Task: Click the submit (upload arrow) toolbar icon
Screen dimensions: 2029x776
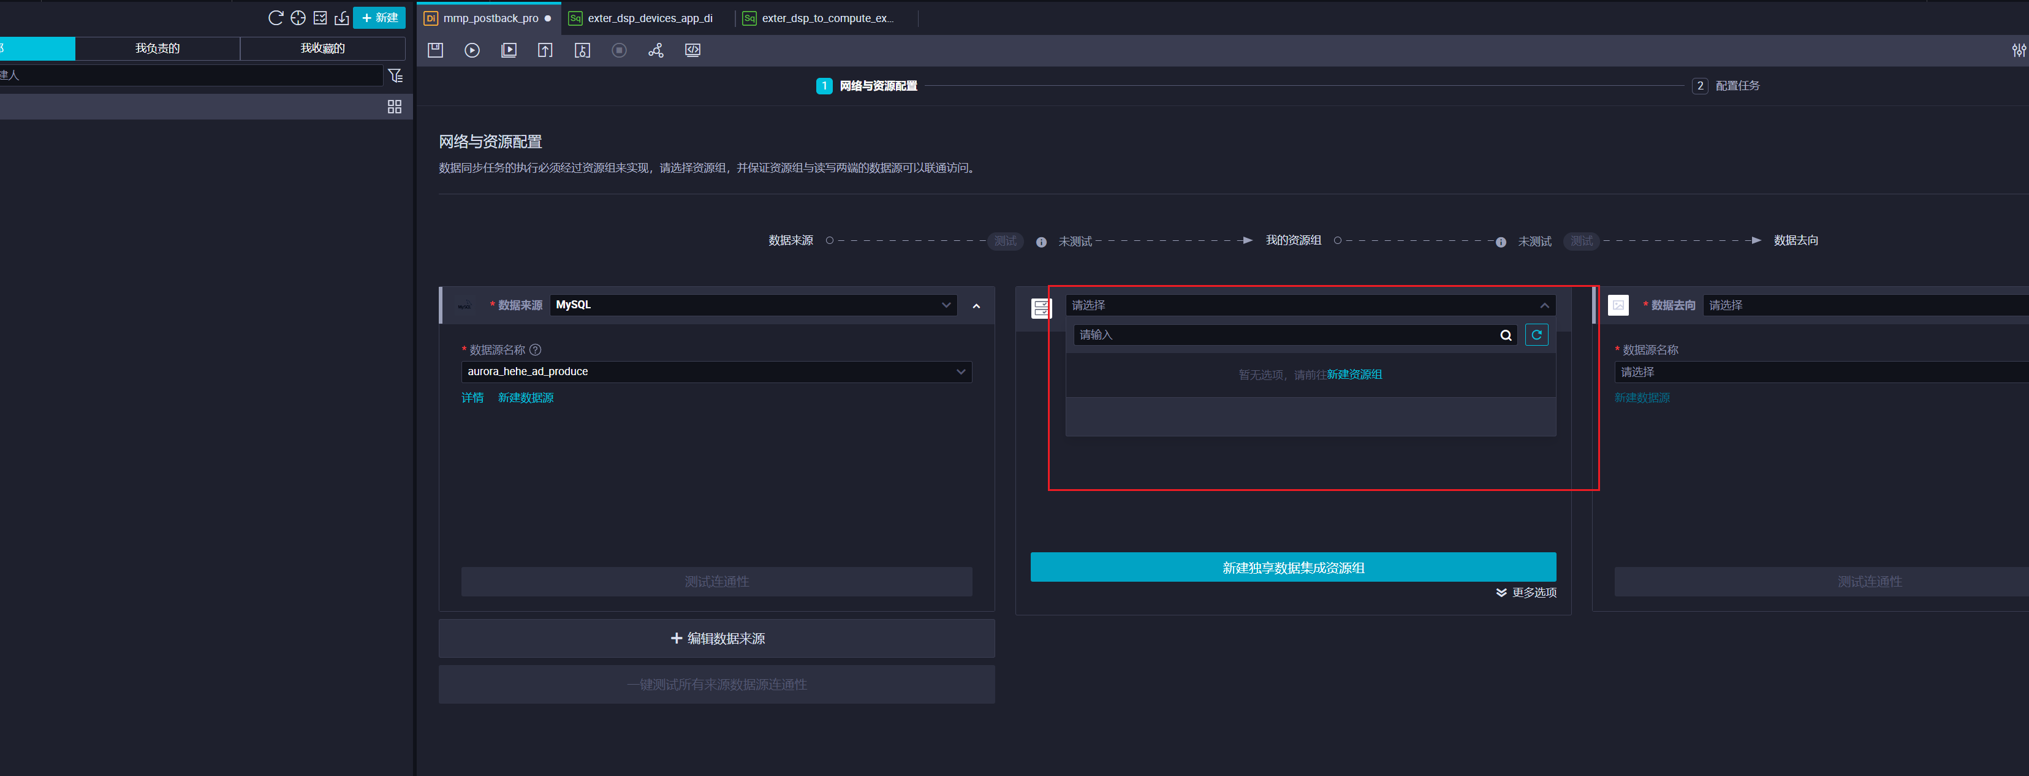Action: [545, 50]
